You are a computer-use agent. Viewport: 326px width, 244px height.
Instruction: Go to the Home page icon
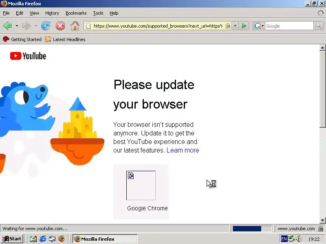point(75,26)
